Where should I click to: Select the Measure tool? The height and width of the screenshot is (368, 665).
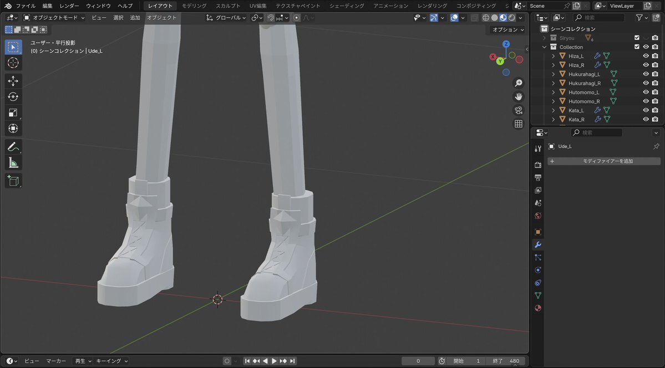click(13, 163)
